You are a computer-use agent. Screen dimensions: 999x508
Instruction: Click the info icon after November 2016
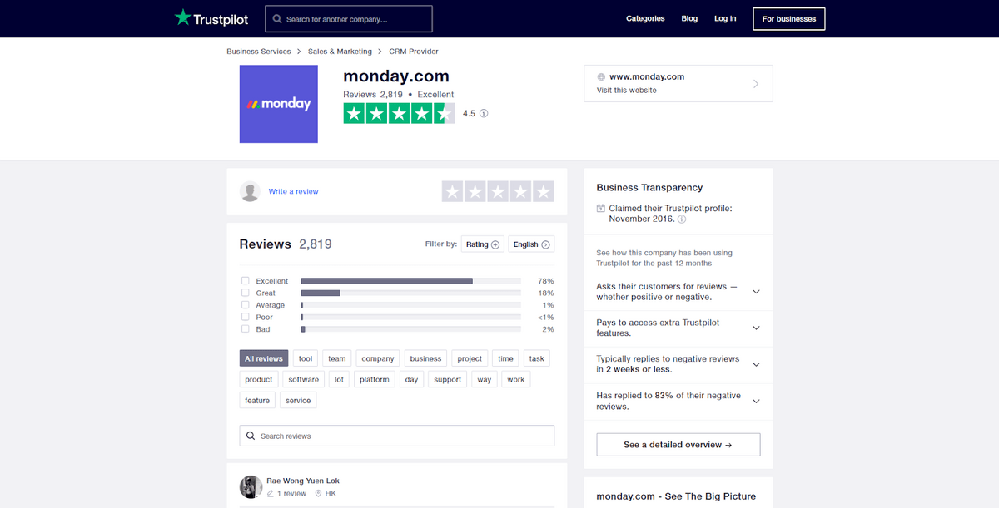682,219
